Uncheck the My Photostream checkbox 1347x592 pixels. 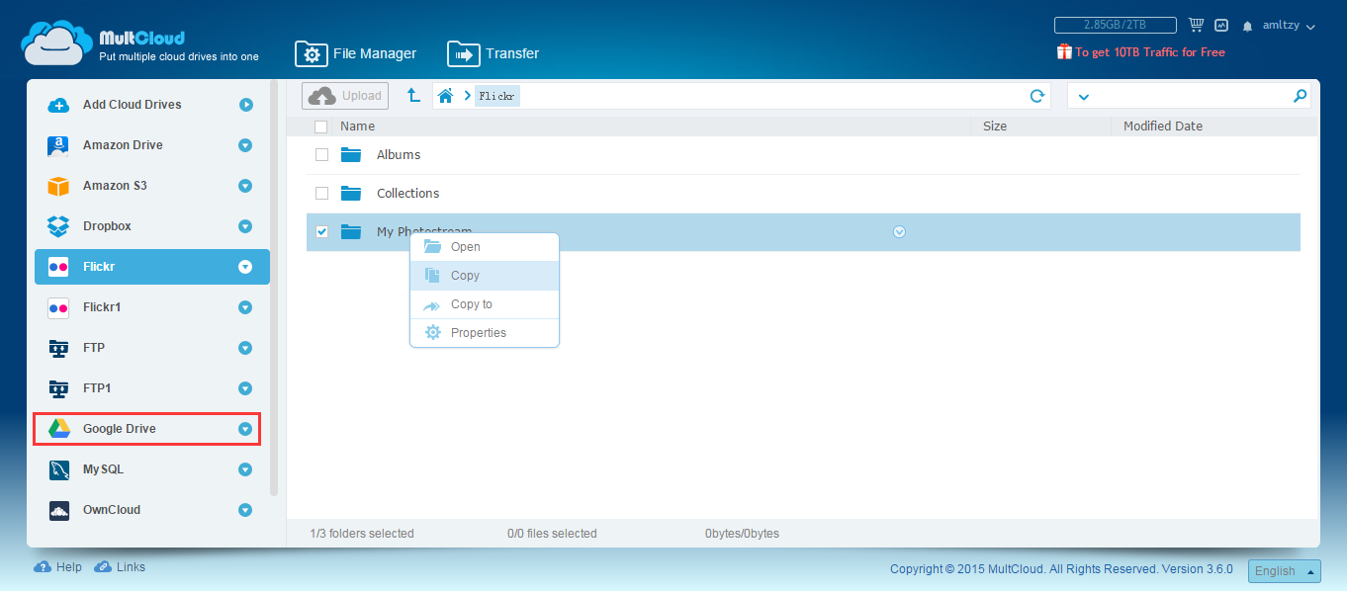pyautogui.click(x=321, y=232)
